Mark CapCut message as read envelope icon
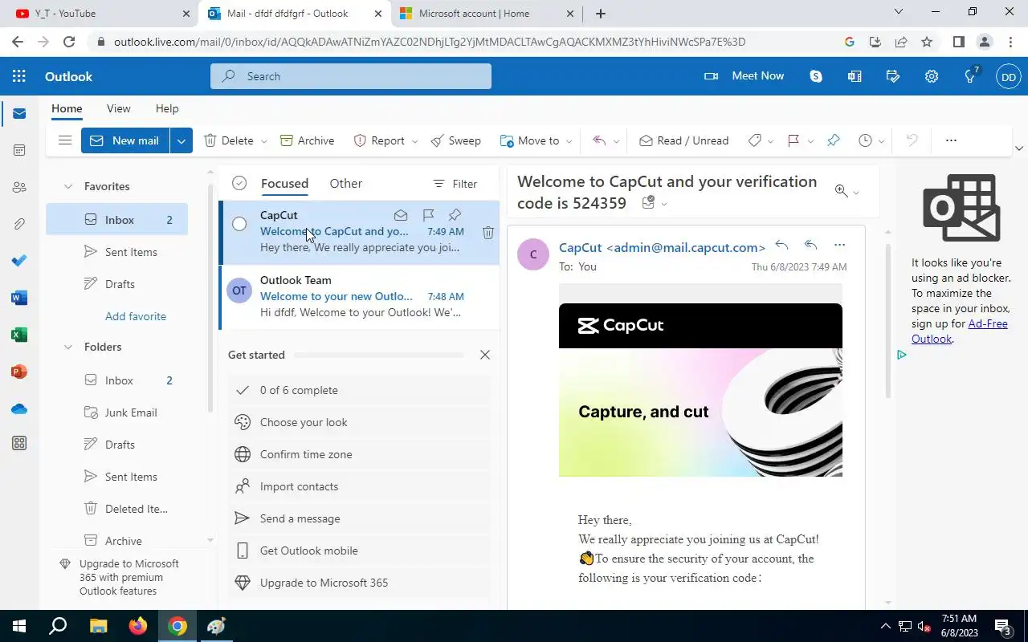 [401, 215]
